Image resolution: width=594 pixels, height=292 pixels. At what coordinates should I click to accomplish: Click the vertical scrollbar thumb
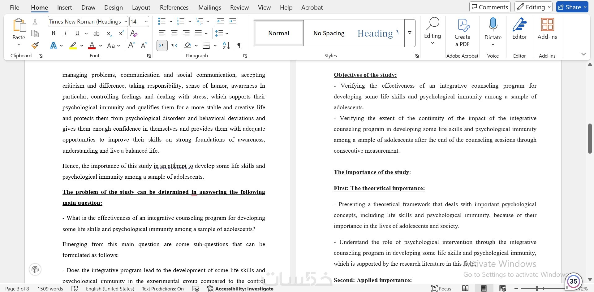click(x=590, y=138)
